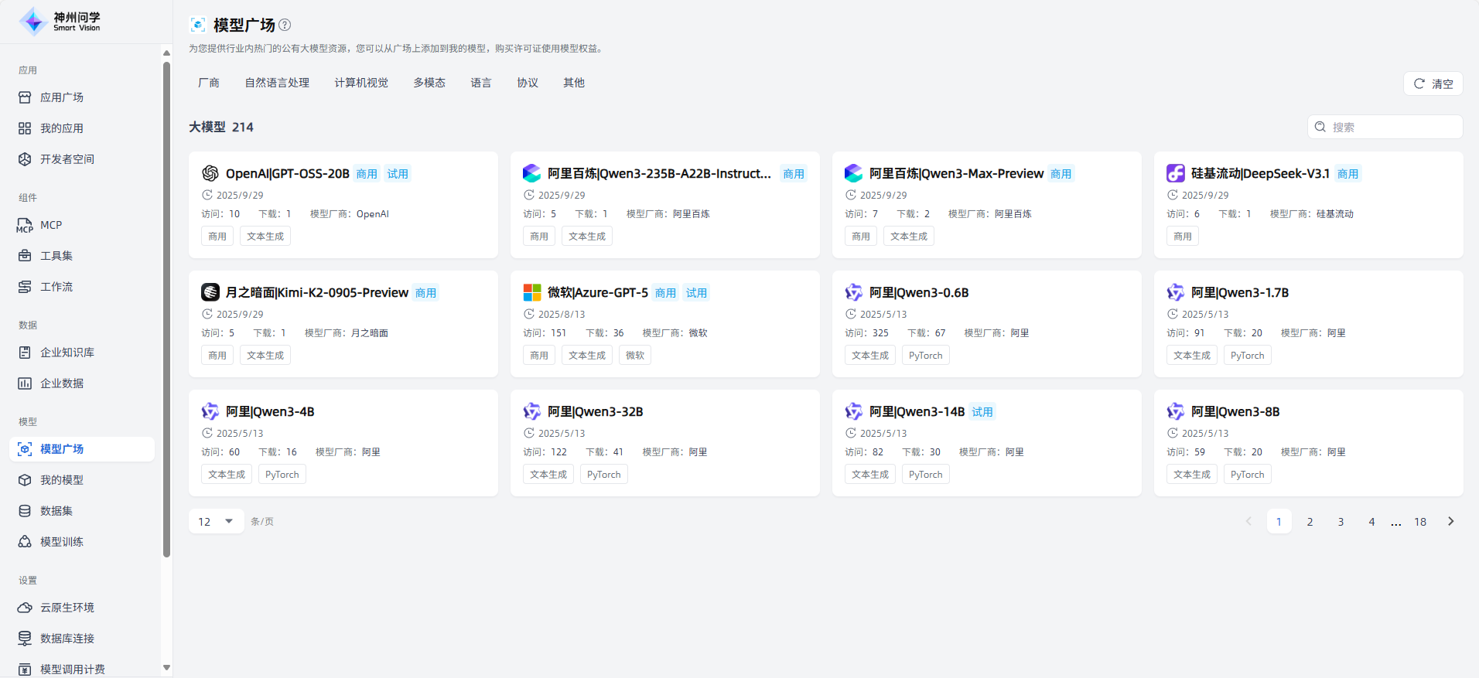Screen dimensions: 1479x678
Task: Click the 硅基流动 DeepSeek-V3.1 logo icon
Action: click(x=1175, y=173)
